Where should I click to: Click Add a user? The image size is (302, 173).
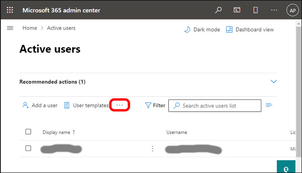pyautogui.click(x=40, y=105)
